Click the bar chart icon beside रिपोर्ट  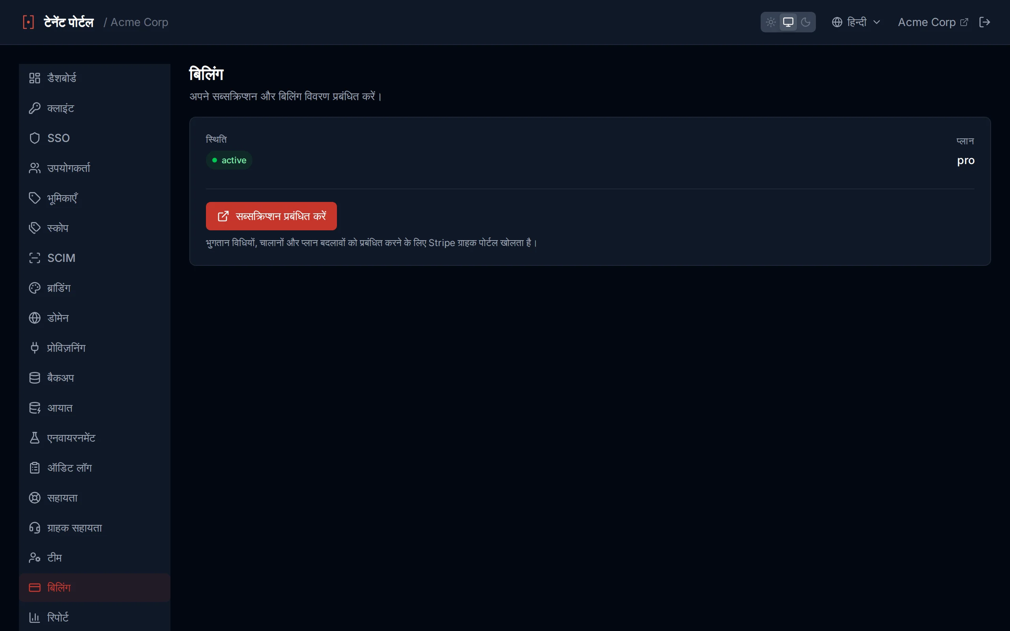pyautogui.click(x=35, y=618)
